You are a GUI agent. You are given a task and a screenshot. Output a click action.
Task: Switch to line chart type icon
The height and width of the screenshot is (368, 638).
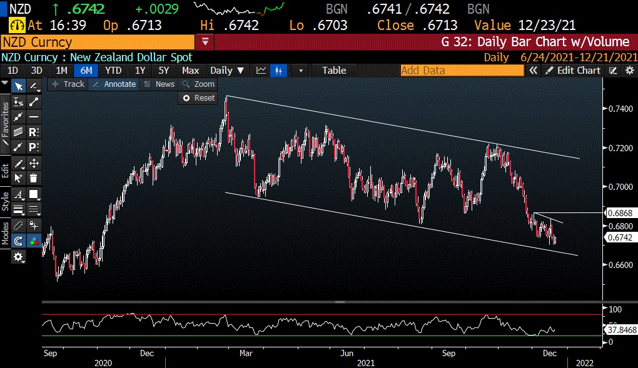(261, 71)
